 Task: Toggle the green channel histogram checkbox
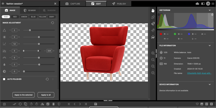pyautogui.click(x=175, y=34)
